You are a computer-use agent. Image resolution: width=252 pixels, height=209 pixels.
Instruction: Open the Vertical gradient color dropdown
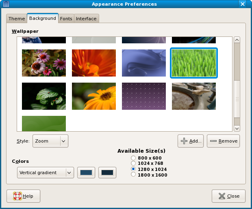[x=46, y=173]
